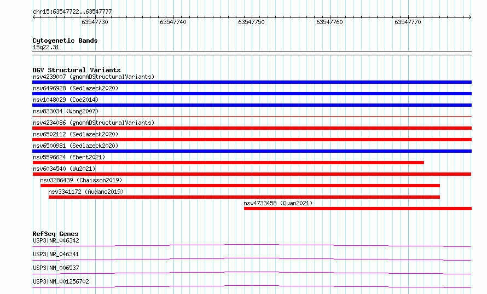Select the red bar under nsv3286439
This screenshot has height=294, width=487.
(x=240, y=186)
